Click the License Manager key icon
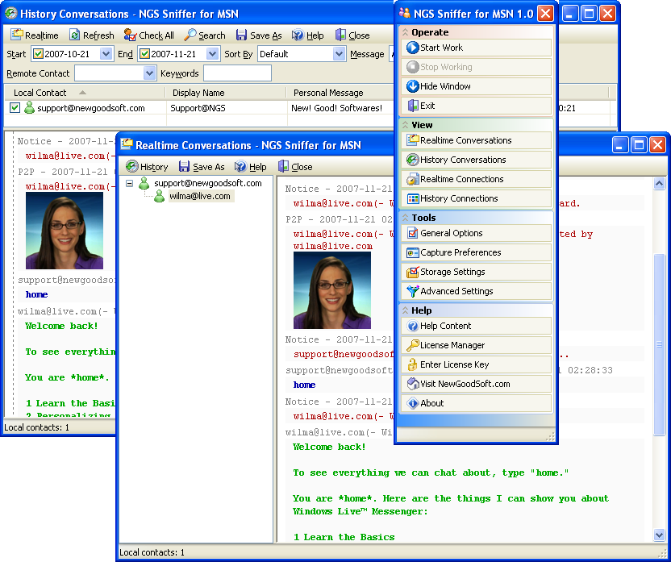The image size is (671, 562). point(413,345)
